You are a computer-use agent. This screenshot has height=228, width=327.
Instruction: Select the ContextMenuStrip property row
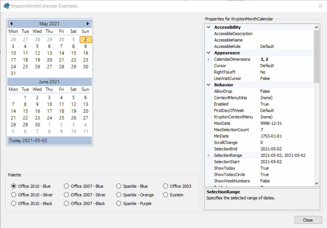pyautogui.click(x=264, y=98)
